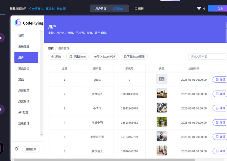The image size is (227, 161).
Task: Open avatar thumbnail of 吃货小明
Action: point(162,122)
